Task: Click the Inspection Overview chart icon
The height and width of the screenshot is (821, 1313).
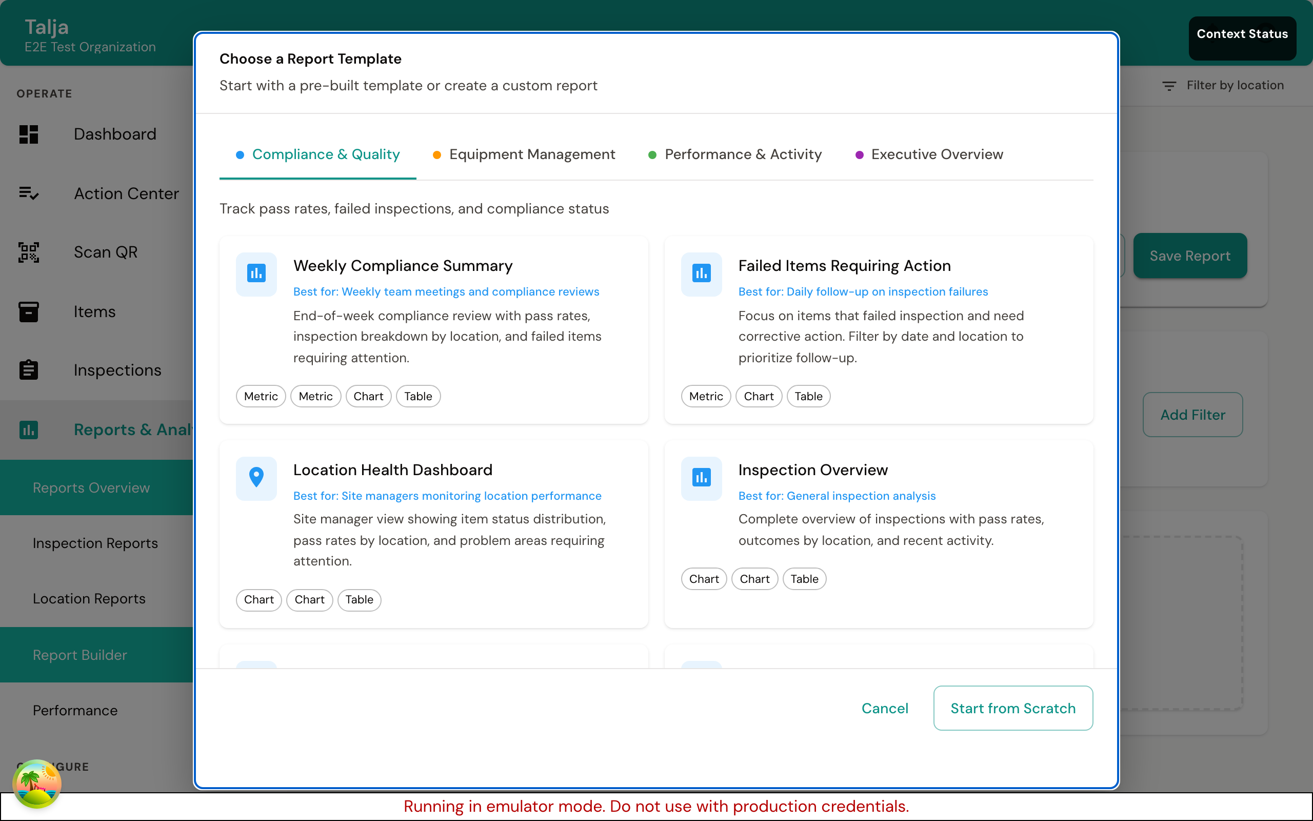Action: tap(701, 478)
